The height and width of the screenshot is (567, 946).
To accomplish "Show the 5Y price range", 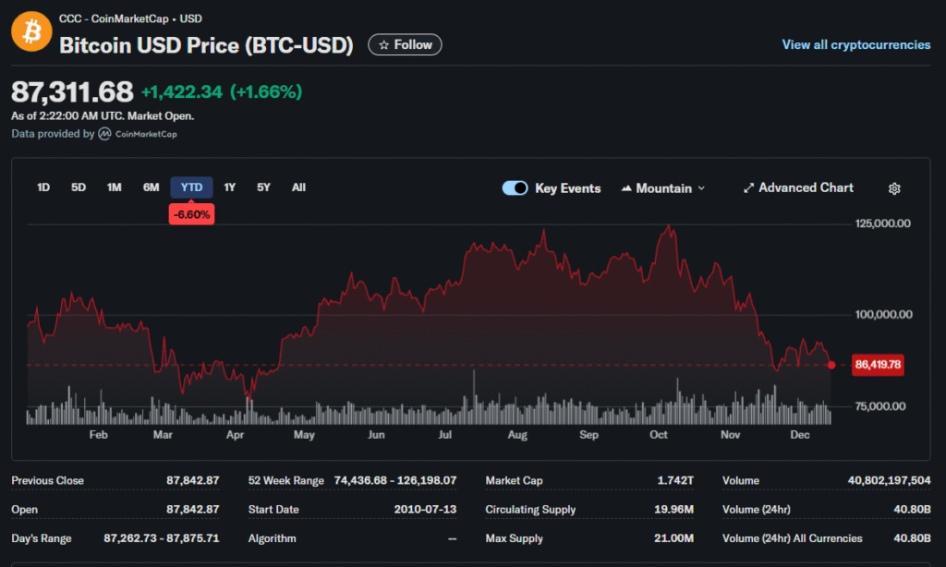I will point(264,187).
